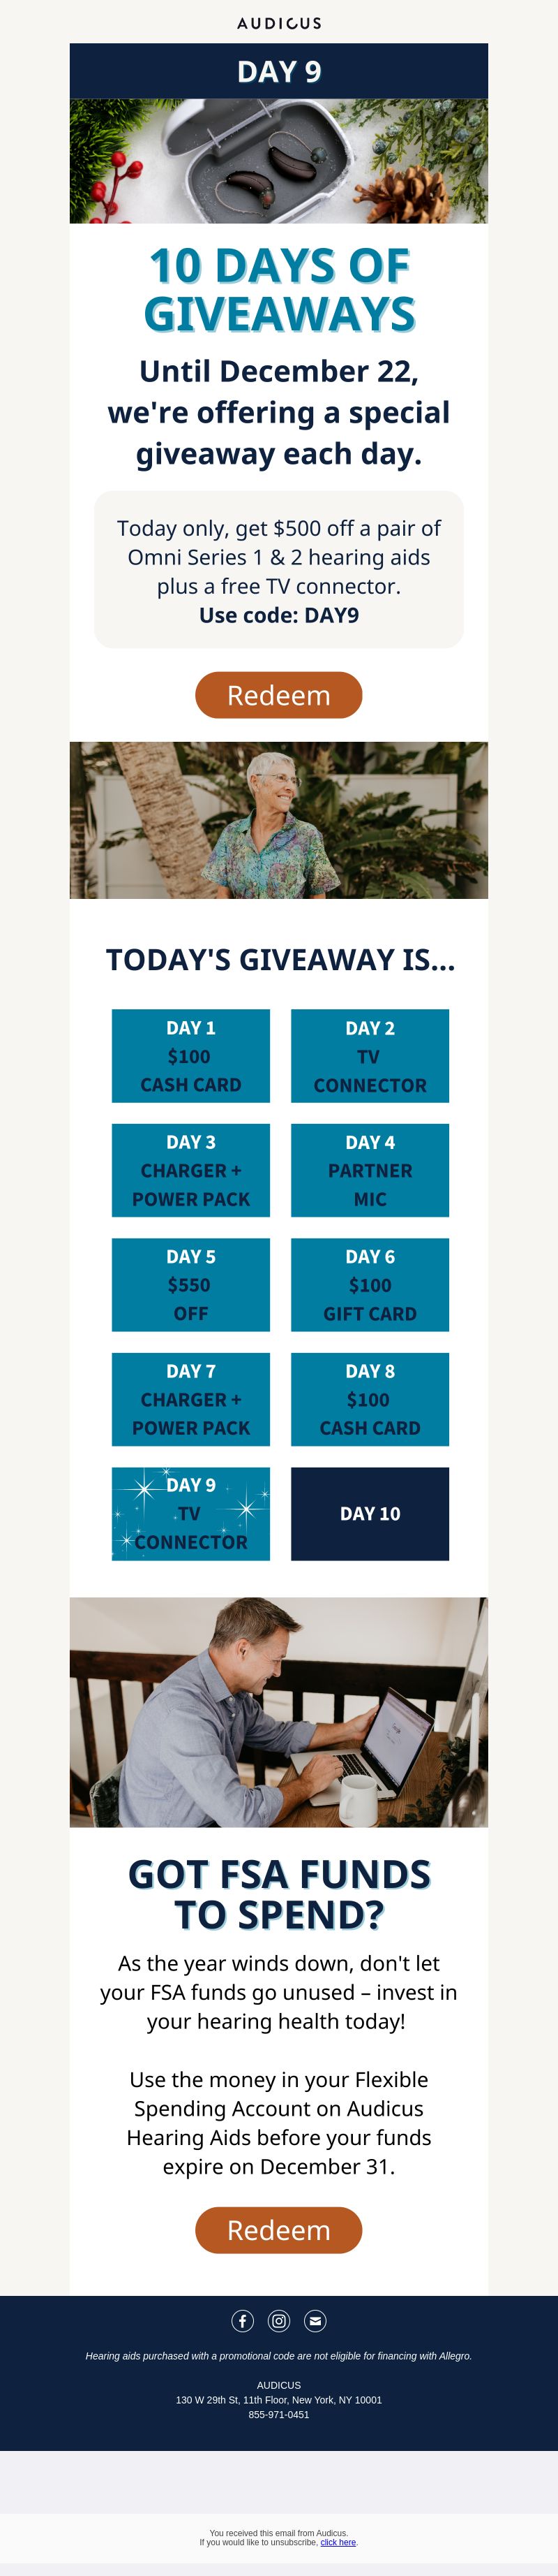This screenshot has height=2576, width=558.
Task: Click the Redeem button under FSA funds section
Action: coord(278,2230)
